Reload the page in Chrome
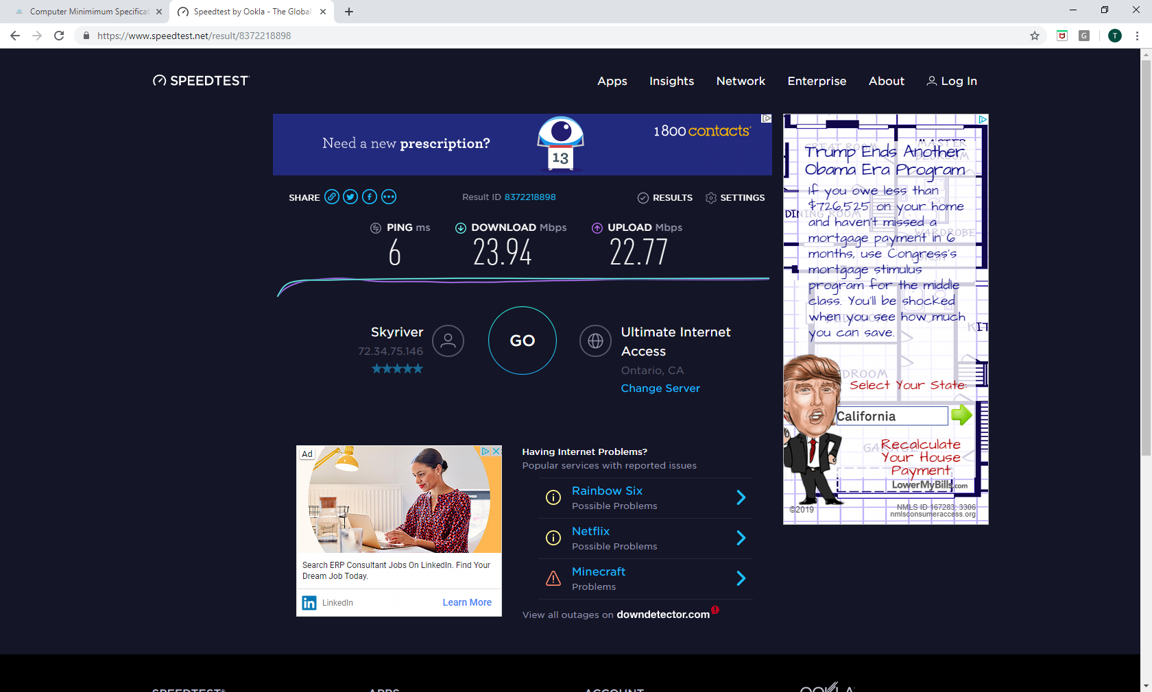 [x=59, y=36]
